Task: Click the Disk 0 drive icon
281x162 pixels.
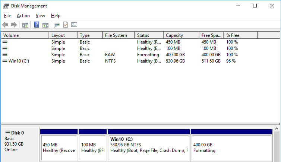Action: 8,133
